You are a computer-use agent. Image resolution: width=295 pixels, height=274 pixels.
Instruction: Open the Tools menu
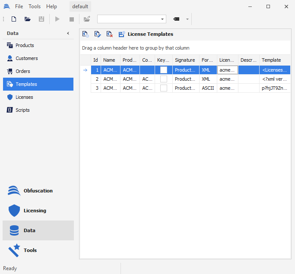[x=35, y=6]
